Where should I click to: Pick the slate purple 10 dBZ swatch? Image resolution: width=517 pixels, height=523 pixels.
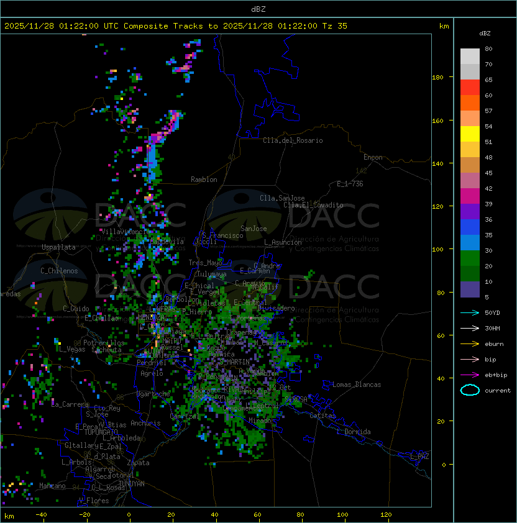(470, 289)
